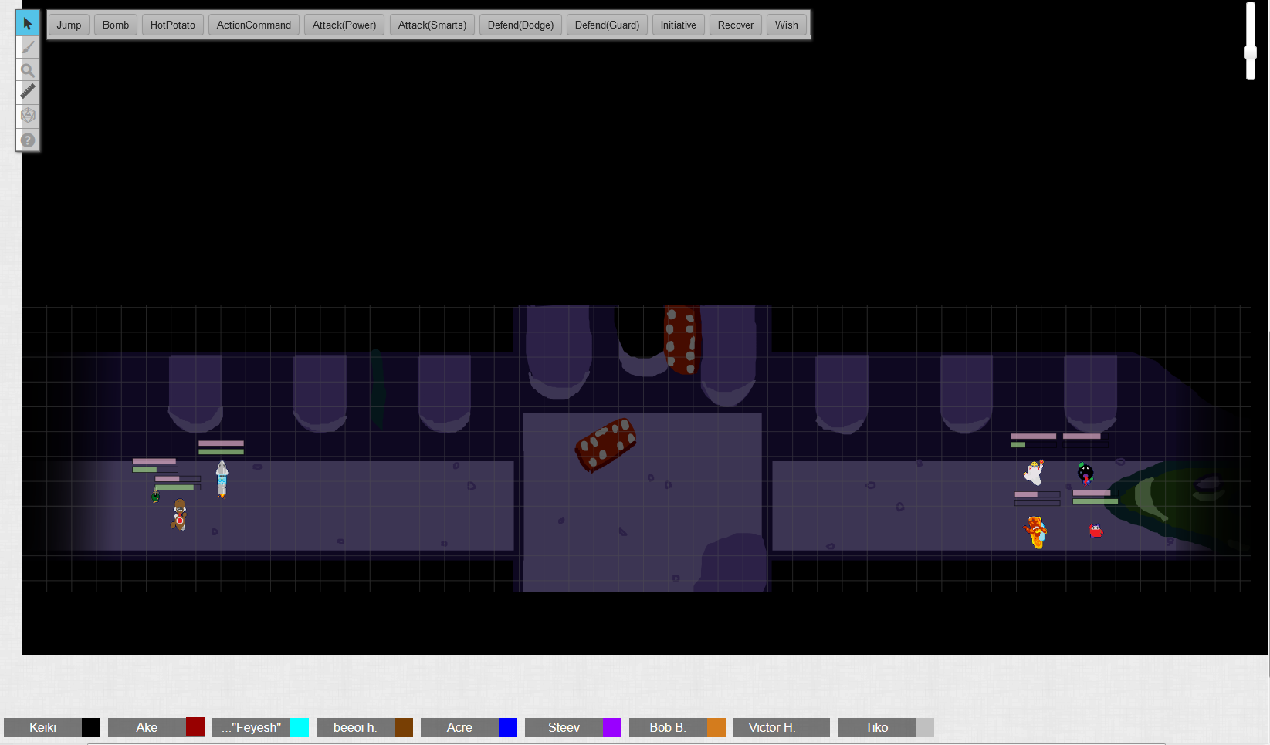Click the Recover macro button
This screenshot has height=745, width=1270.
tap(736, 25)
